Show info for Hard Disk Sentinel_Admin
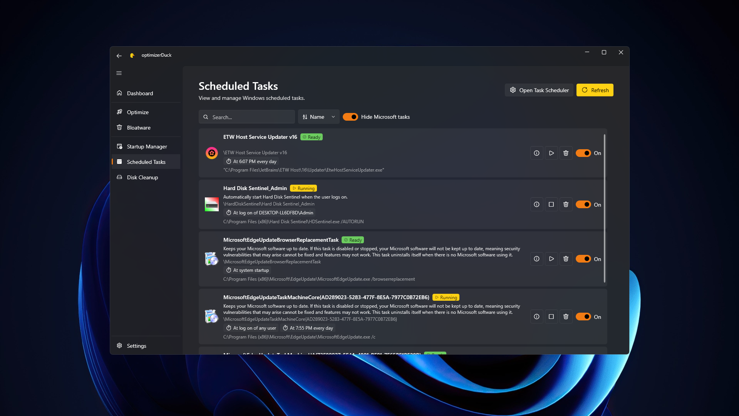This screenshot has height=416, width=739. click(536, 204)
